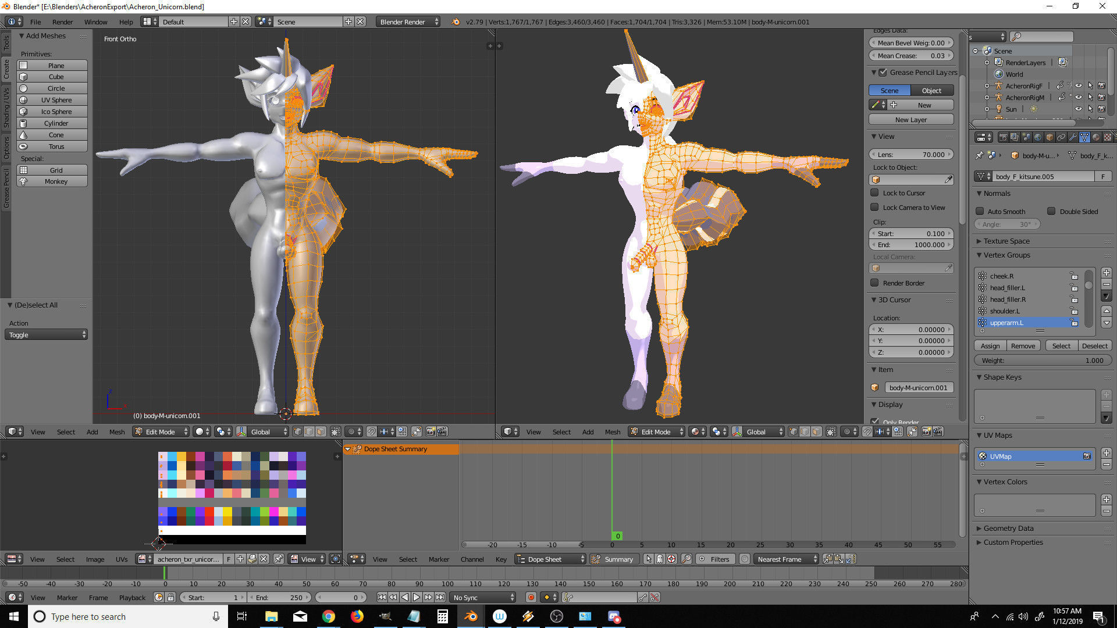1117x628 pixels.
Task: Adjust the vertex group Weight slider
Action: (x=1043, y=360)
